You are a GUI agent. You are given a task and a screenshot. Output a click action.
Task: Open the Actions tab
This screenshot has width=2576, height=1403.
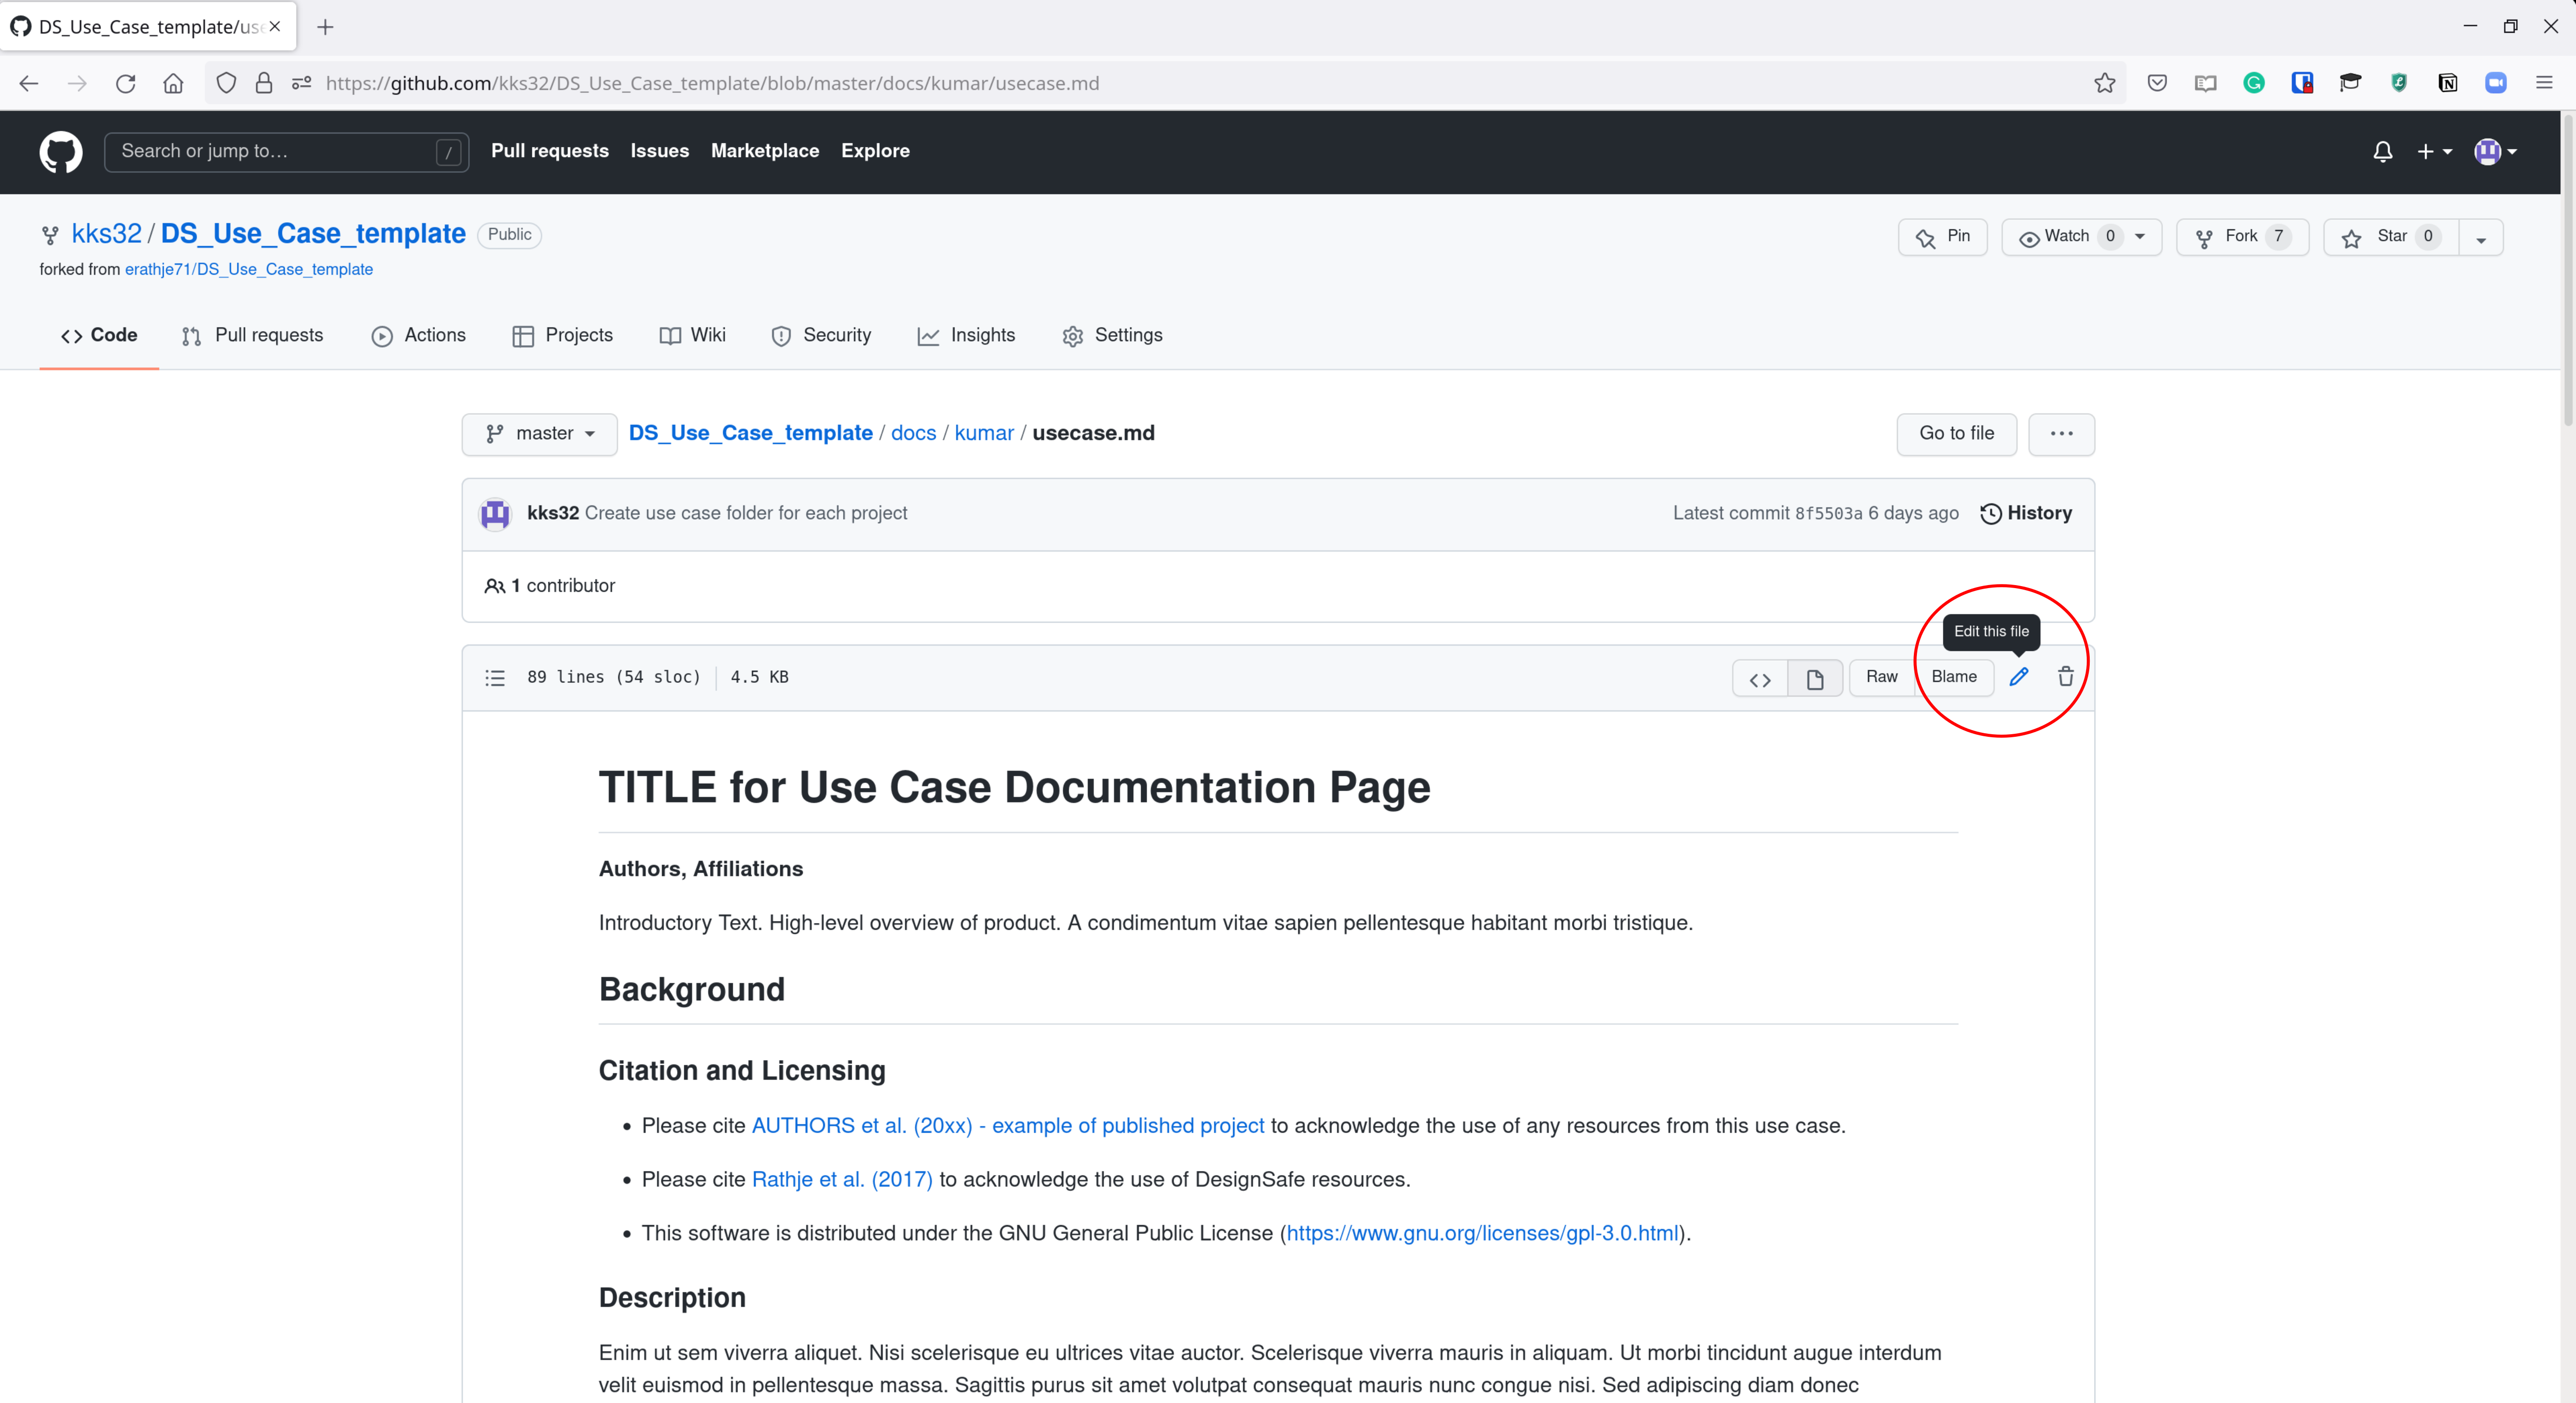418,336
